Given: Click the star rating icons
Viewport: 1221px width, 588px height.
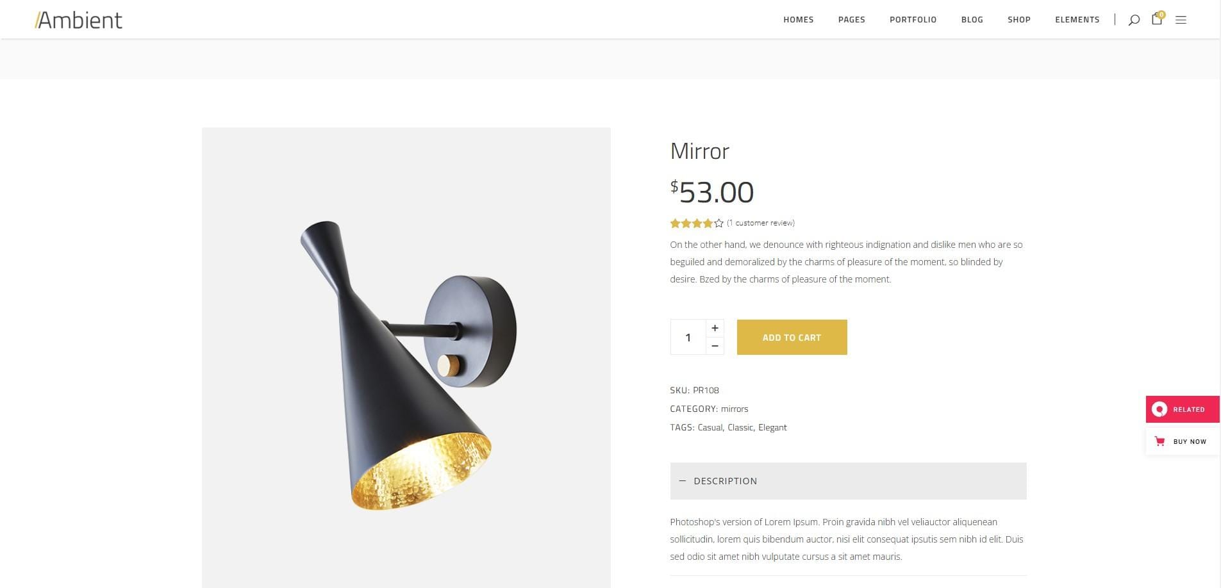Looking at the screenshot, I should click(x=697, y=223).
